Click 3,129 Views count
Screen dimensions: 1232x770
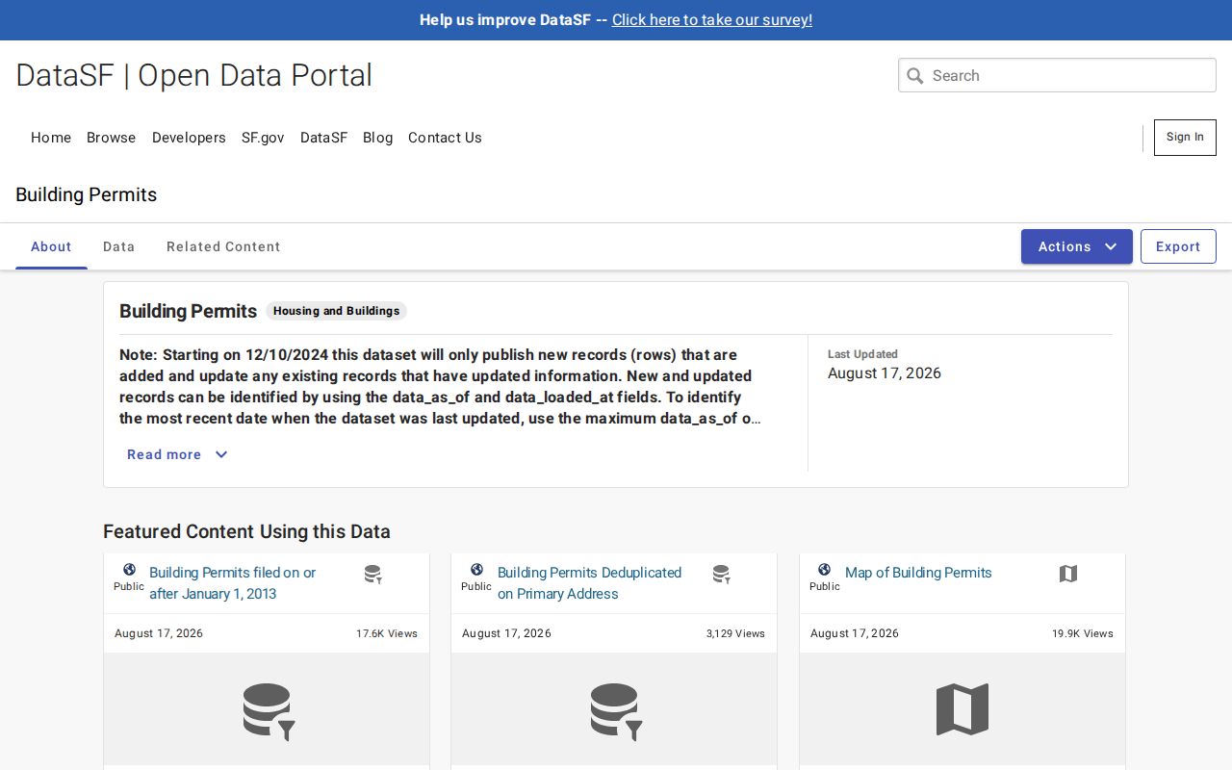[x=735, y=633]
